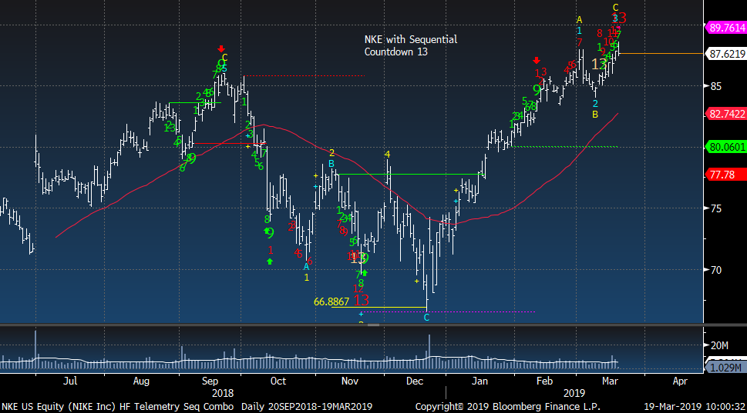Click the orange horizontal line at 87.6219
747x413 pixels.
[661, 54]
